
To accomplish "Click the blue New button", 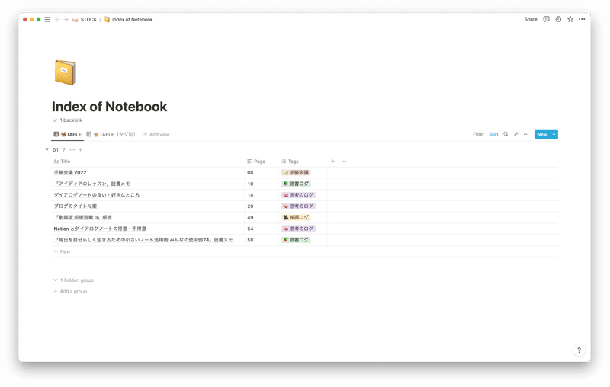I will pos(542,134).
